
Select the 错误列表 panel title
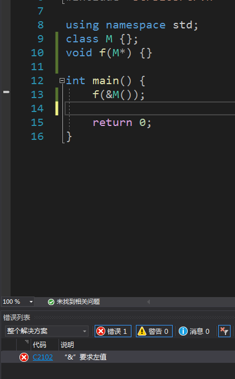(17, 318)
